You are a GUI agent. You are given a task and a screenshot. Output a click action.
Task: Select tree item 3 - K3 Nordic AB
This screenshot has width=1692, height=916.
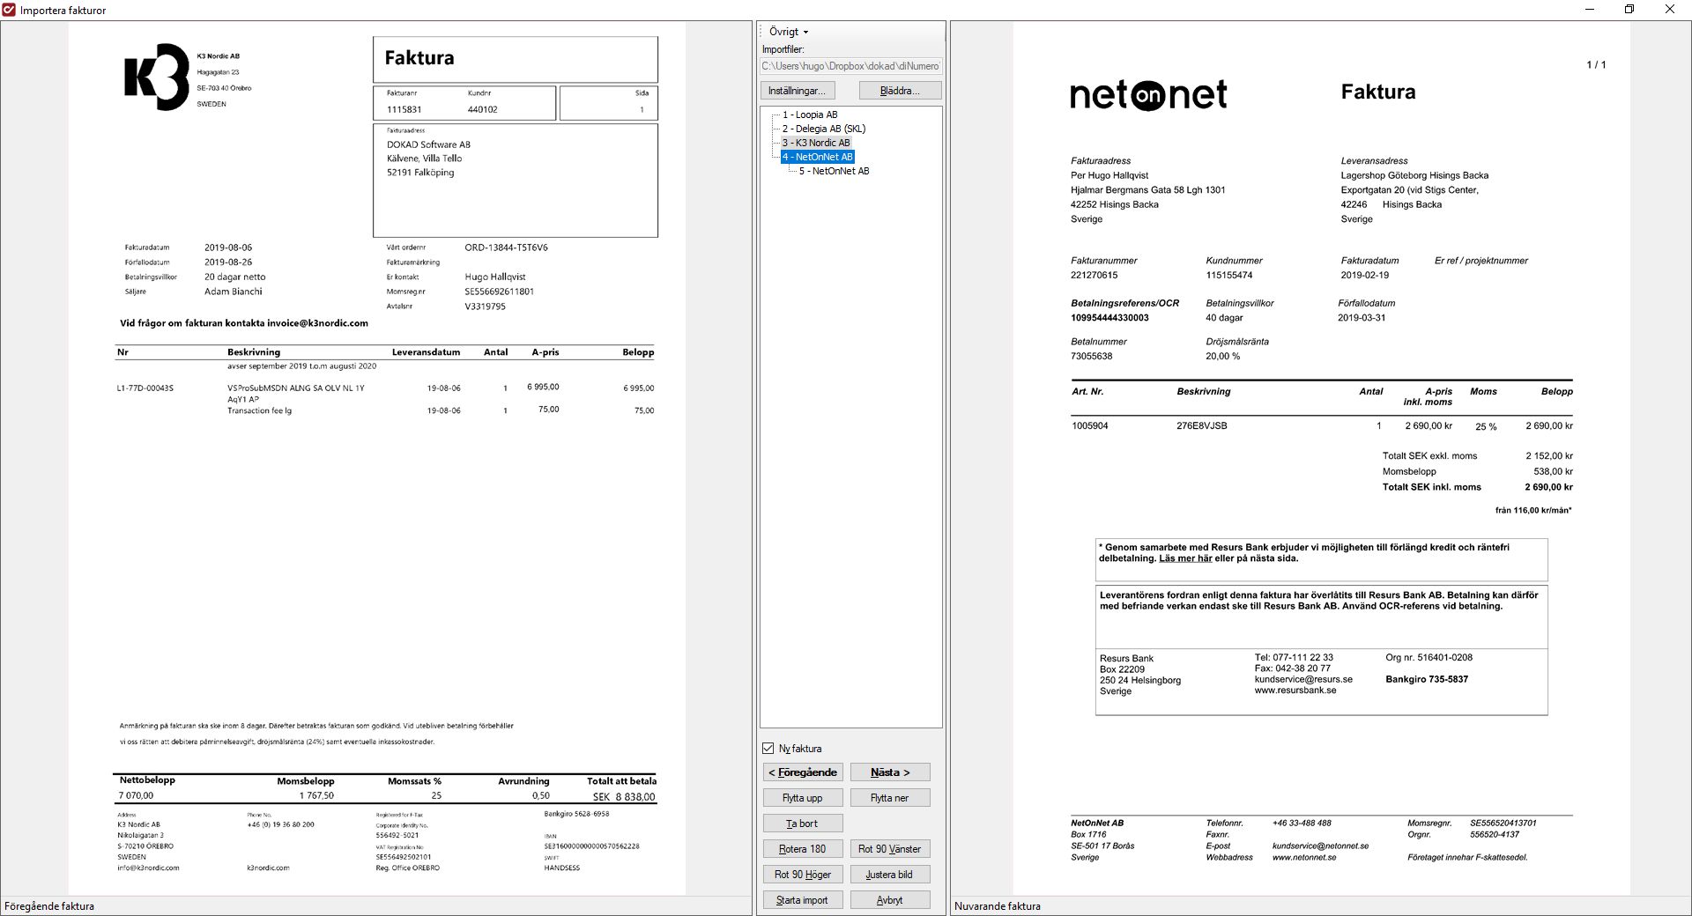pyautogui.click(x=816, y=143)
